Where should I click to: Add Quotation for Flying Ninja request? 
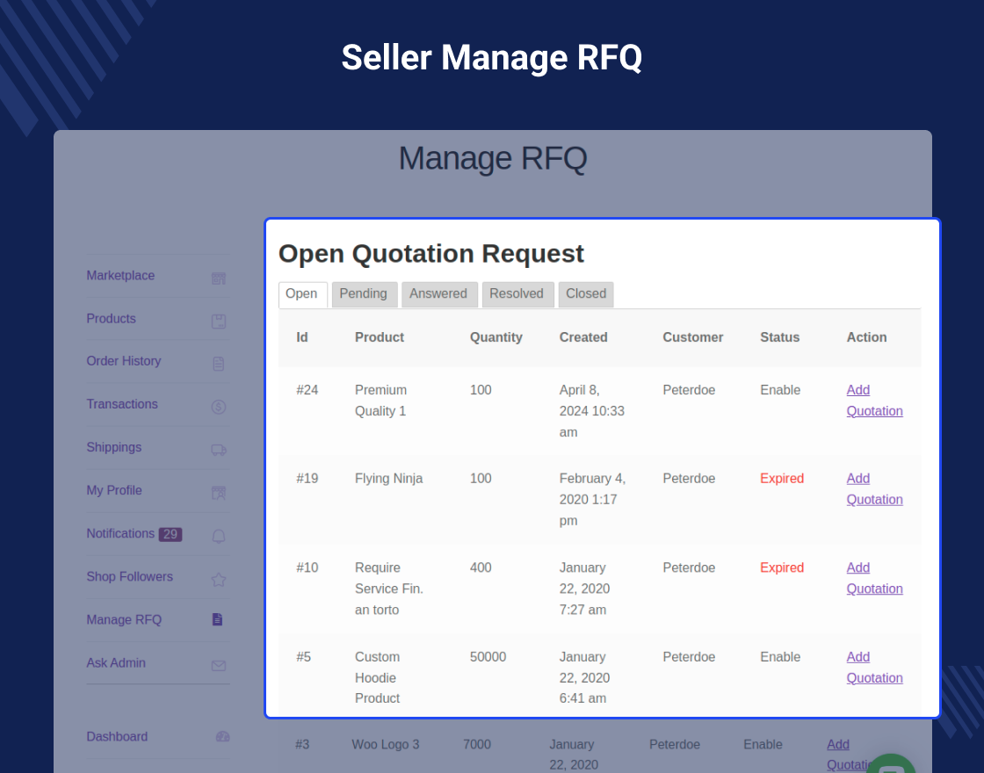pos(874,489)
